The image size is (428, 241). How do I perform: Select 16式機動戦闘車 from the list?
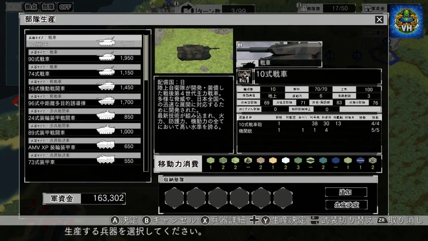[84, 85]
